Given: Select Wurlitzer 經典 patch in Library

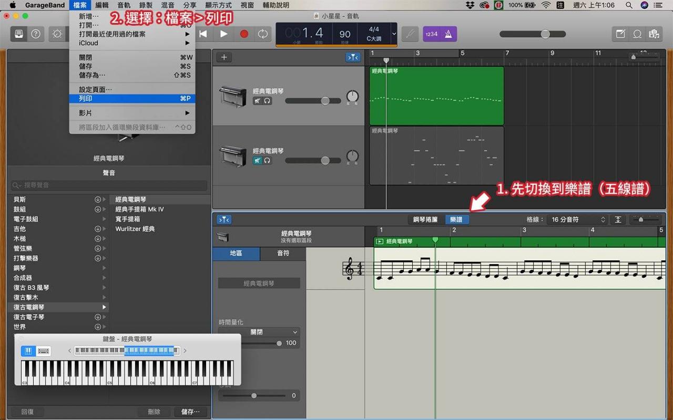Looking at the screenshot, I should click(x=135, y=229).
